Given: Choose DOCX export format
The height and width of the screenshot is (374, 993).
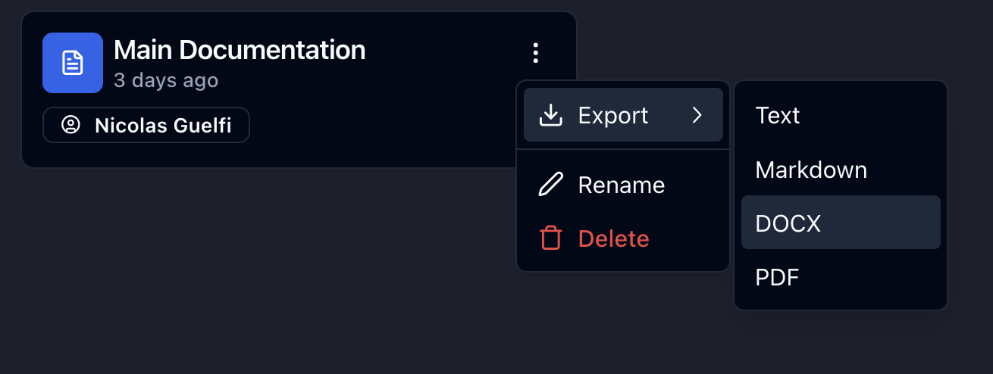Looking at the screenshot, I should pyautogui.click(x=788, y=223).
